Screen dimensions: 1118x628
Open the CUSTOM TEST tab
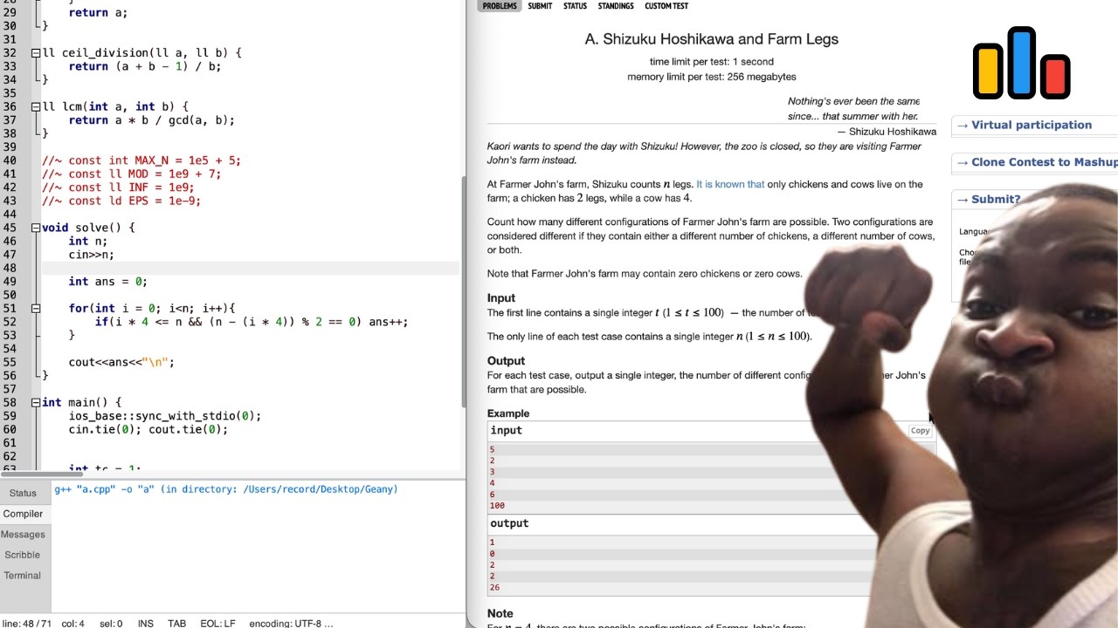pos(666,6)
